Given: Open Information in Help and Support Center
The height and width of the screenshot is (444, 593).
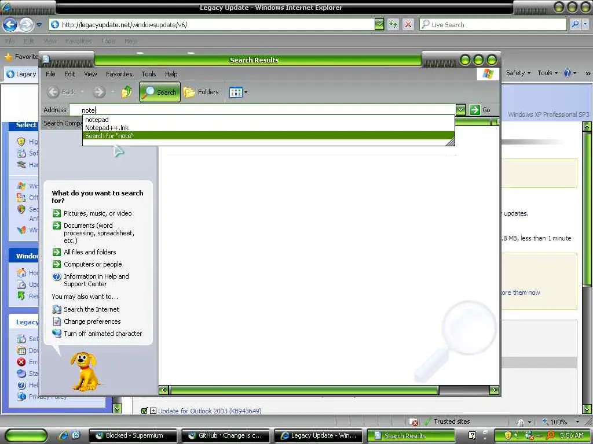Looking at the screenshot, I should tap(96, 280).
